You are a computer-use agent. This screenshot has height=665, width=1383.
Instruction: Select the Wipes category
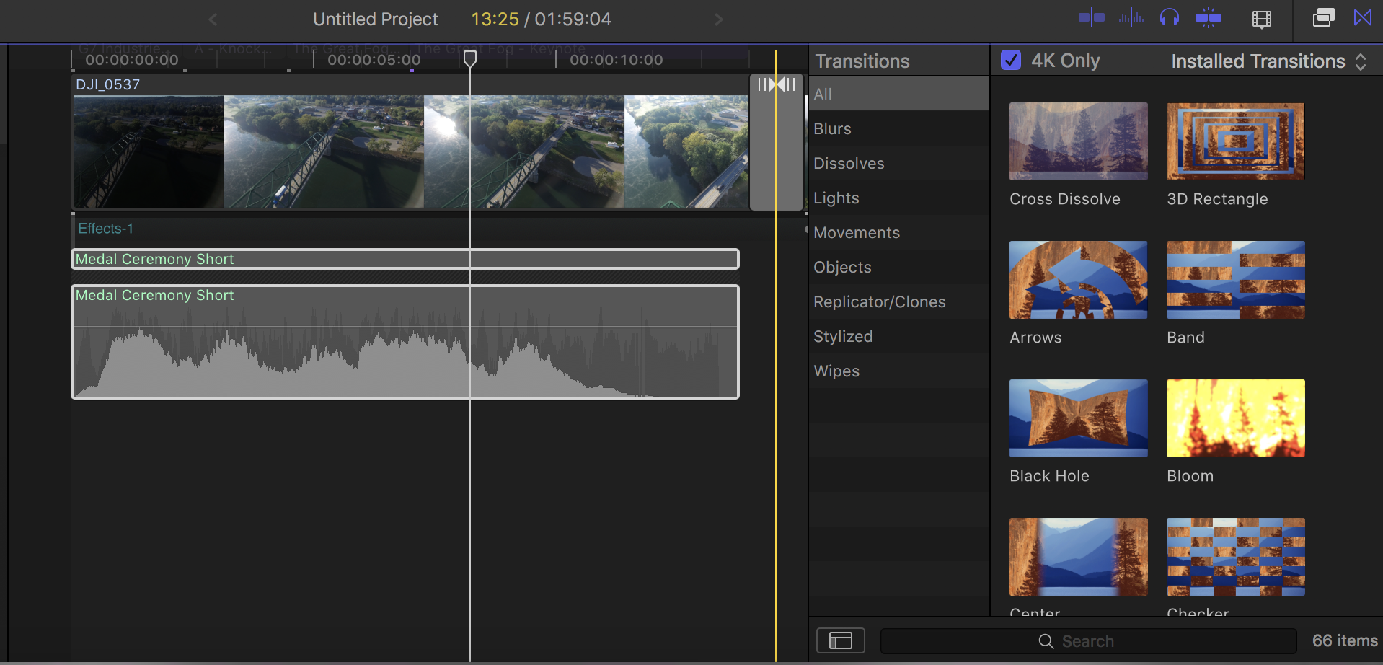pos(899,371)
